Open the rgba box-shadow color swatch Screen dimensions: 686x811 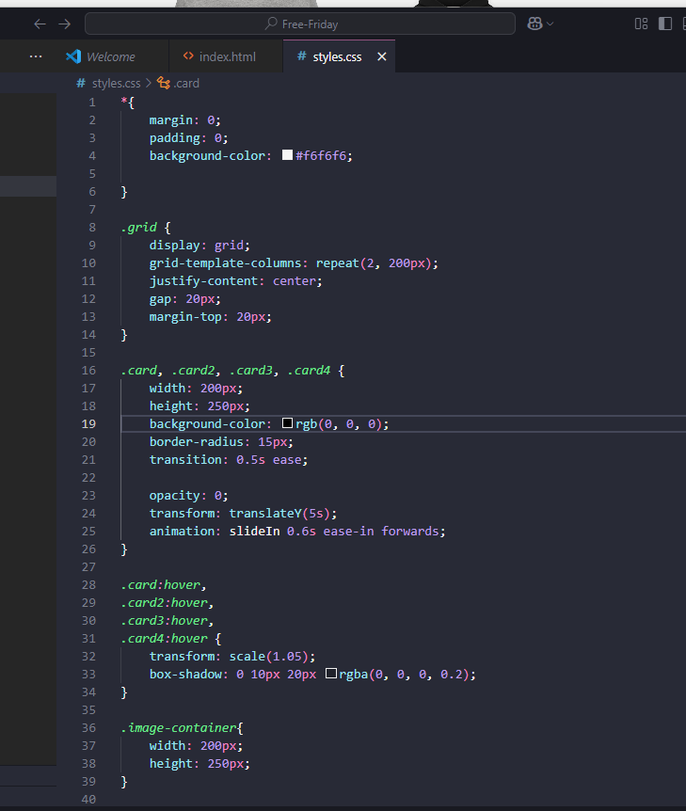[331, 675]
